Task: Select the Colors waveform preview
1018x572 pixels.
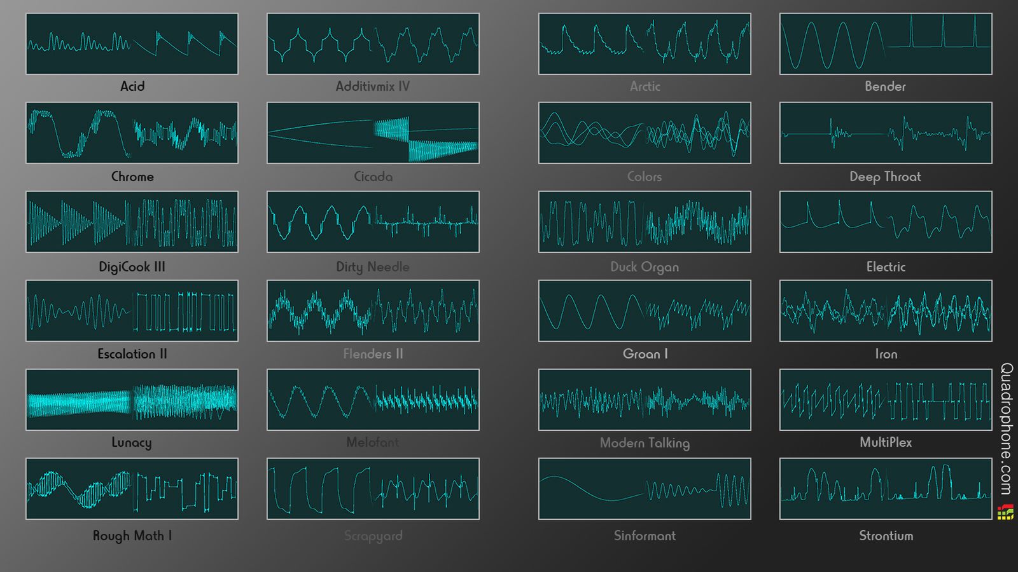Action: pos(645,132)
